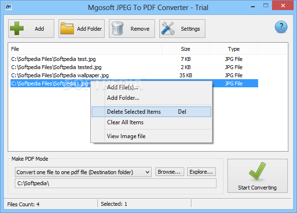
Task: Select Clear All Items in context menu
Action: (x=151, y=122)
